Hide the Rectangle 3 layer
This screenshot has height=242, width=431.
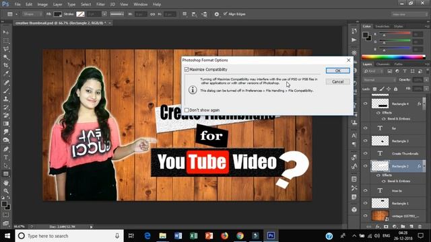coord(365,140)
